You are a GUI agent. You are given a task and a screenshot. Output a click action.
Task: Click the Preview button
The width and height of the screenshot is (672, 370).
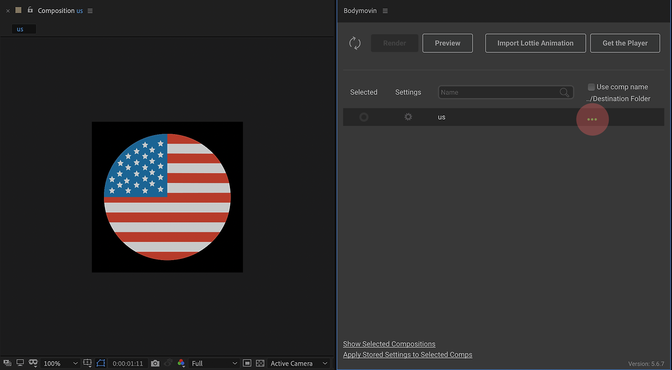pyautogui.click(x=447, y=43)
